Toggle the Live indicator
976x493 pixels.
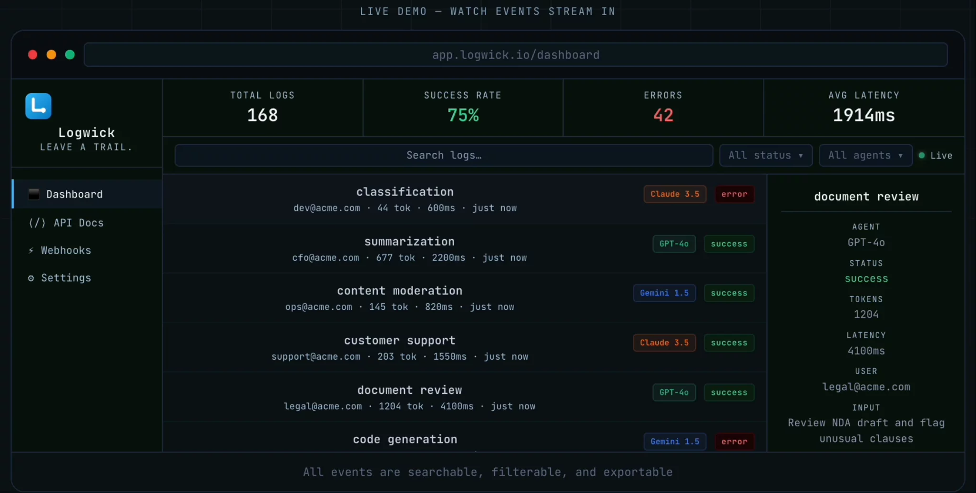pos(935,156)
